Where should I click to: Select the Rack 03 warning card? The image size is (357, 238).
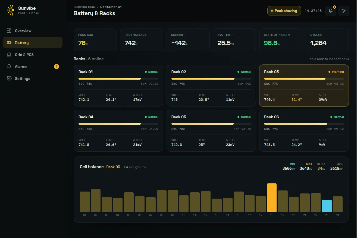coord(304,86)
